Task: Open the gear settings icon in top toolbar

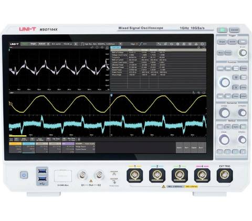Action: (177, 44)
